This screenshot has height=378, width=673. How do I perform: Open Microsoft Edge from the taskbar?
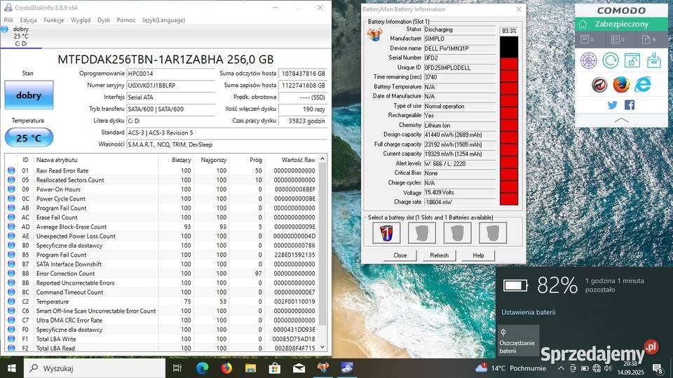(203, 367)
